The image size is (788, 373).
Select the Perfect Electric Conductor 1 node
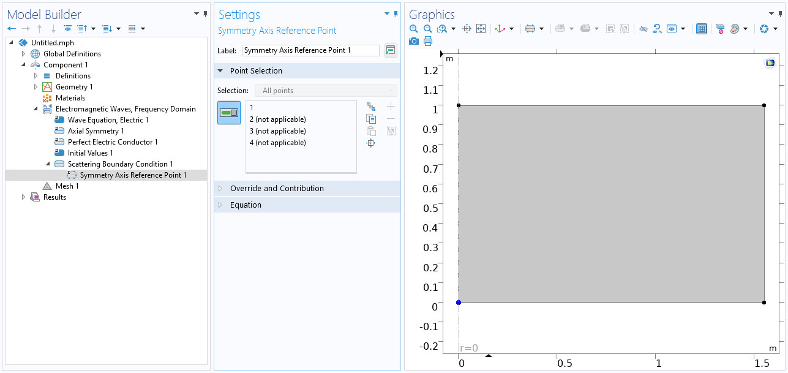tap(113, 142)
